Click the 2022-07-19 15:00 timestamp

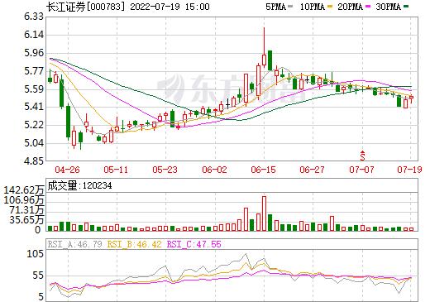click(170, 7)
